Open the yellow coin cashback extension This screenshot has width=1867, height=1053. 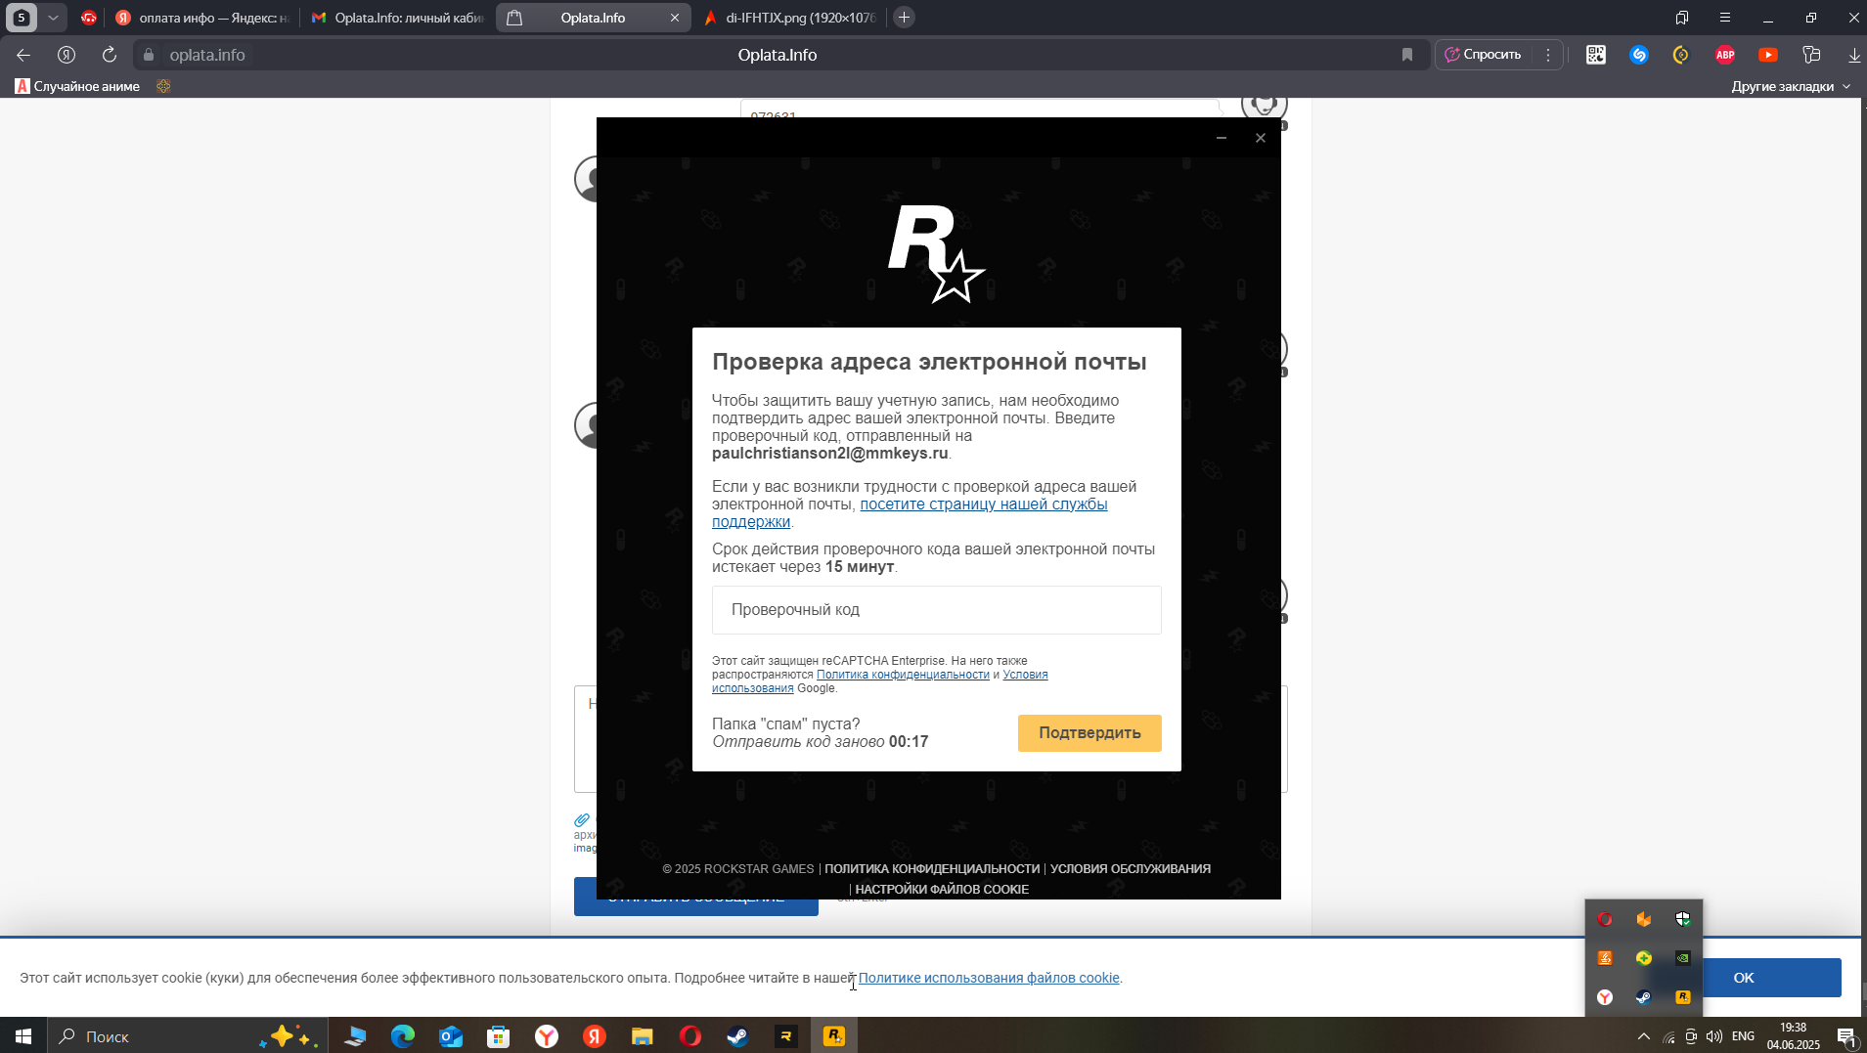[x=1681, y=55]
